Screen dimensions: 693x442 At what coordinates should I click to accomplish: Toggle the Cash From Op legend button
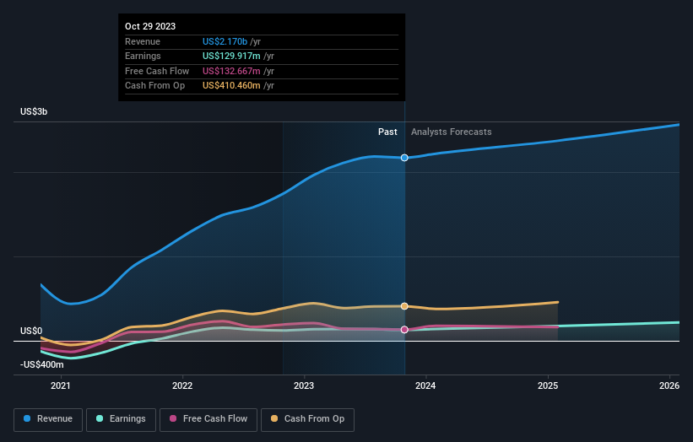tap(307, 419)
